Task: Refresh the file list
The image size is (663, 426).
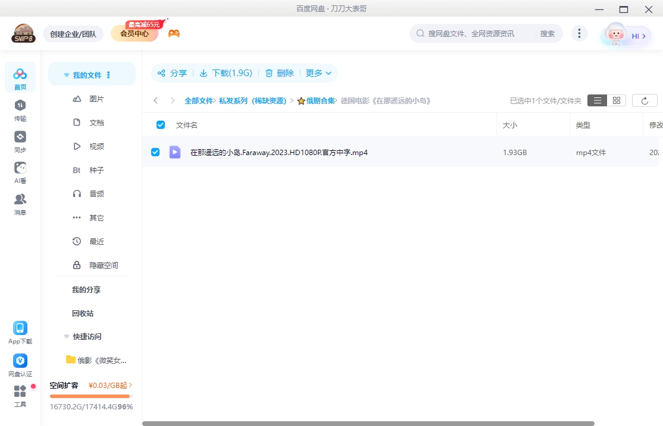Action: tap(644, 100)
